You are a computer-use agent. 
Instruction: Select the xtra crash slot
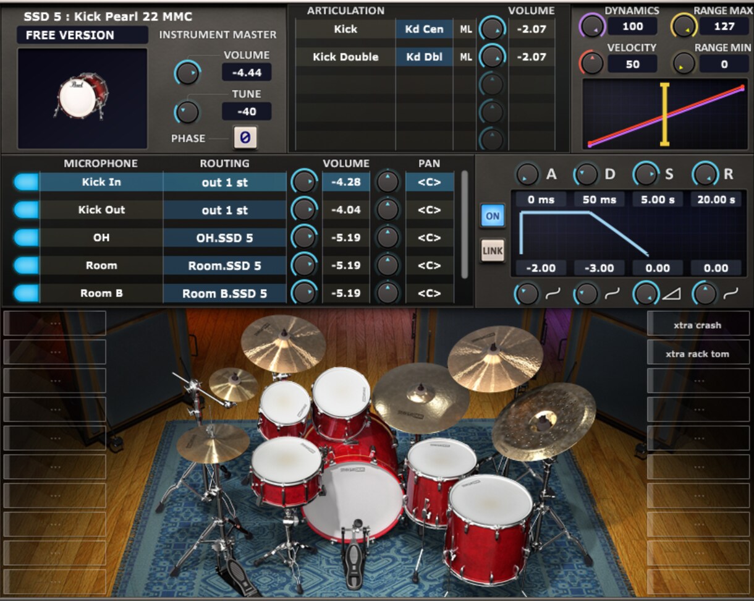point(698,325)
